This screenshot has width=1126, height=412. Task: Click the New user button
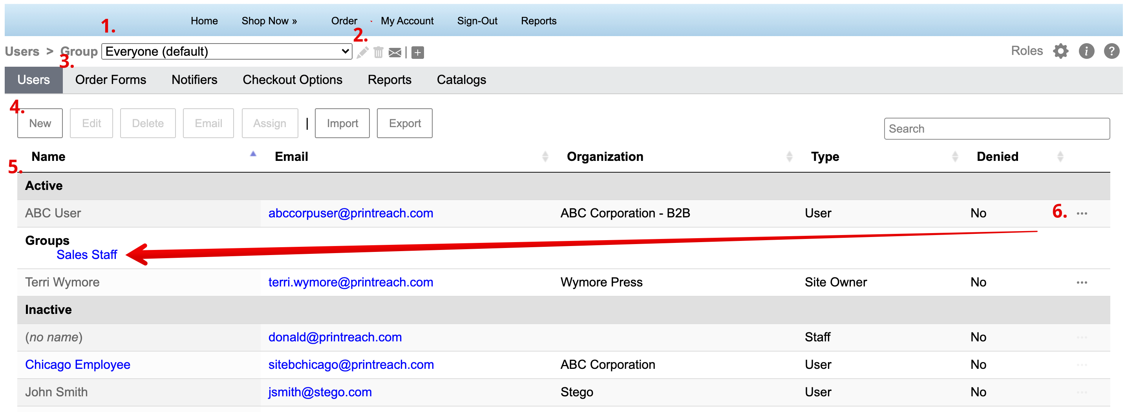click(x=40, y=124)
